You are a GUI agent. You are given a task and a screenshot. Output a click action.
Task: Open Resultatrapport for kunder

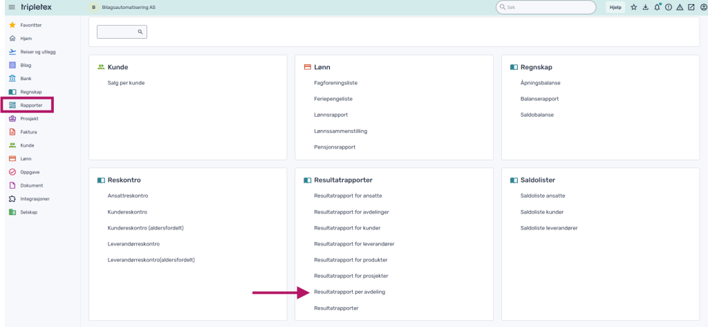click(x=347, y=228)
